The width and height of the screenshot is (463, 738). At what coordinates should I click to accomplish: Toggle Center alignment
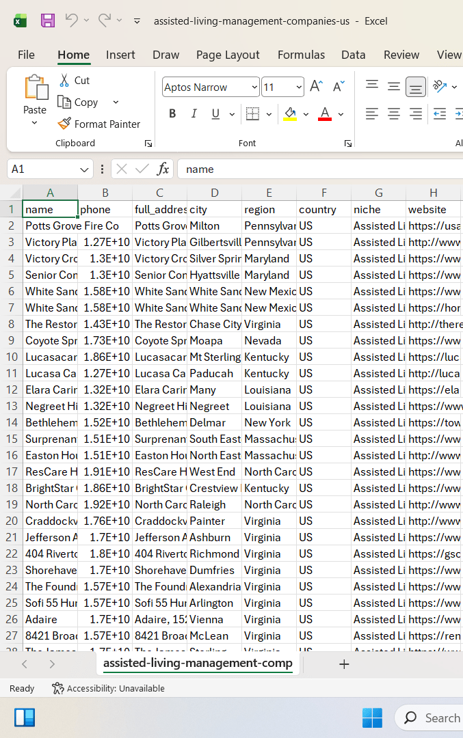click(394, 113)
